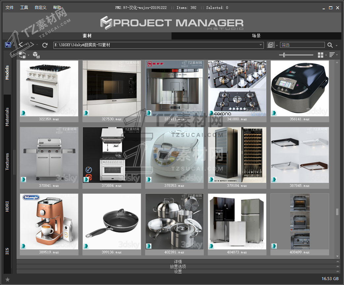
Task: Expand the 放置选项 placement options panel
Action: point(178,267)
